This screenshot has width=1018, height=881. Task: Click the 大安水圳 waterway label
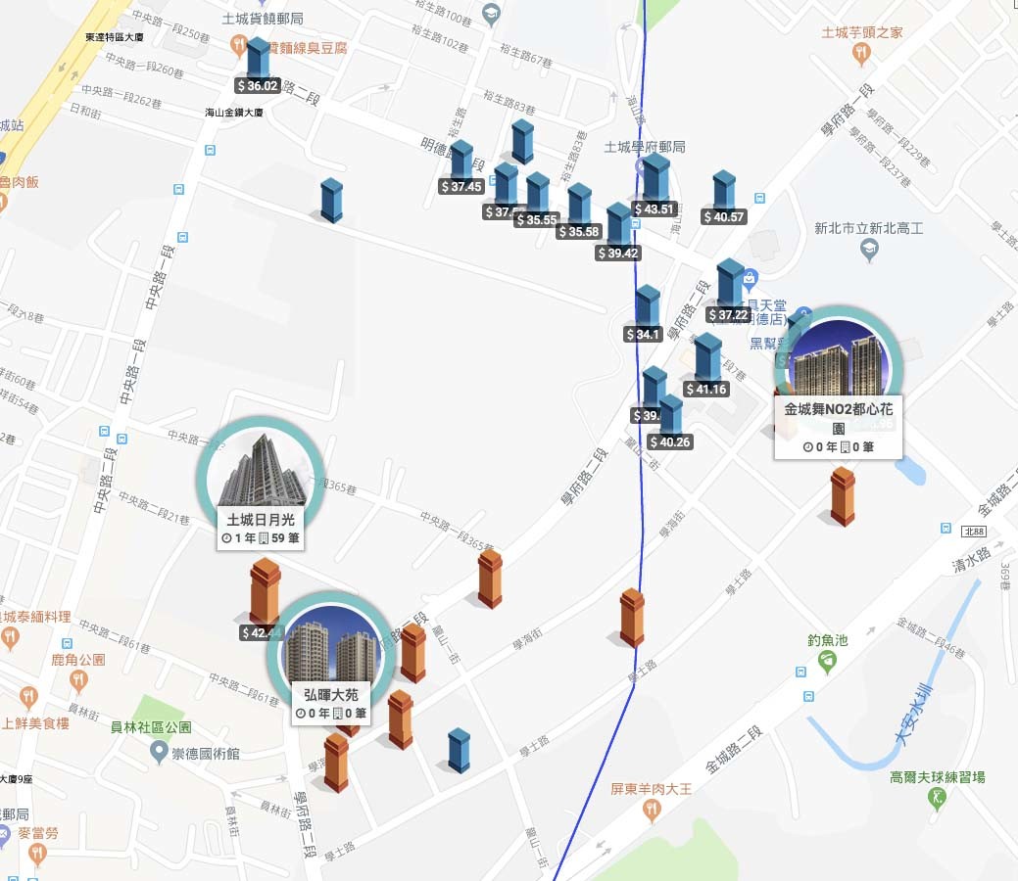(913, 715)
